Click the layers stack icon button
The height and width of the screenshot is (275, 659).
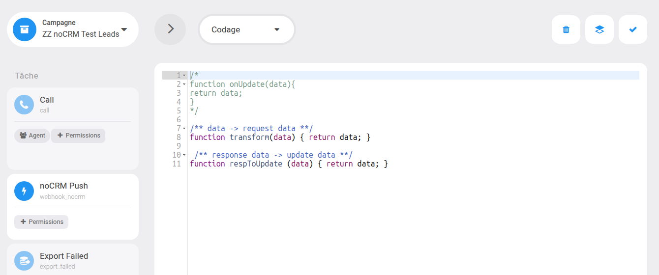coord(599,29)
